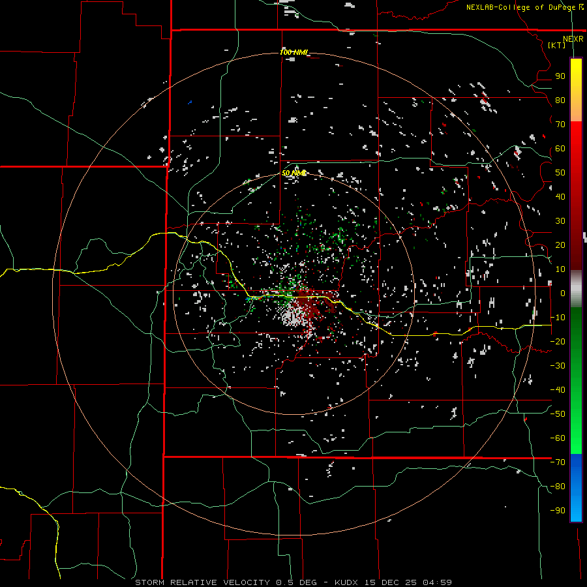Image resolution: width=587 pixels, height=587 pixels.
Task: Click the STORM RELATIVE VELOCITY caption text
Action: tap(202, 582)
